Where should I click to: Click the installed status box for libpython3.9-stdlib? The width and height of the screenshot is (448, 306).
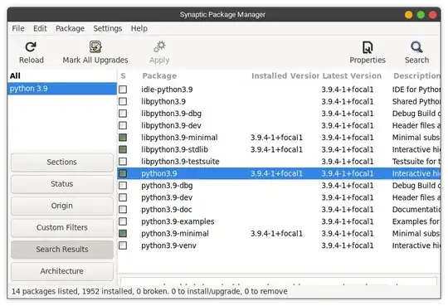(x=123, y=149)
